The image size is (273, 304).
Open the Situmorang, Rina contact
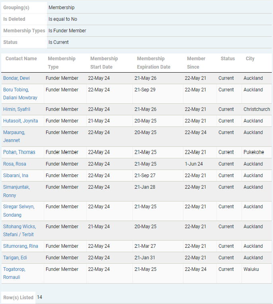click(20, 246)
